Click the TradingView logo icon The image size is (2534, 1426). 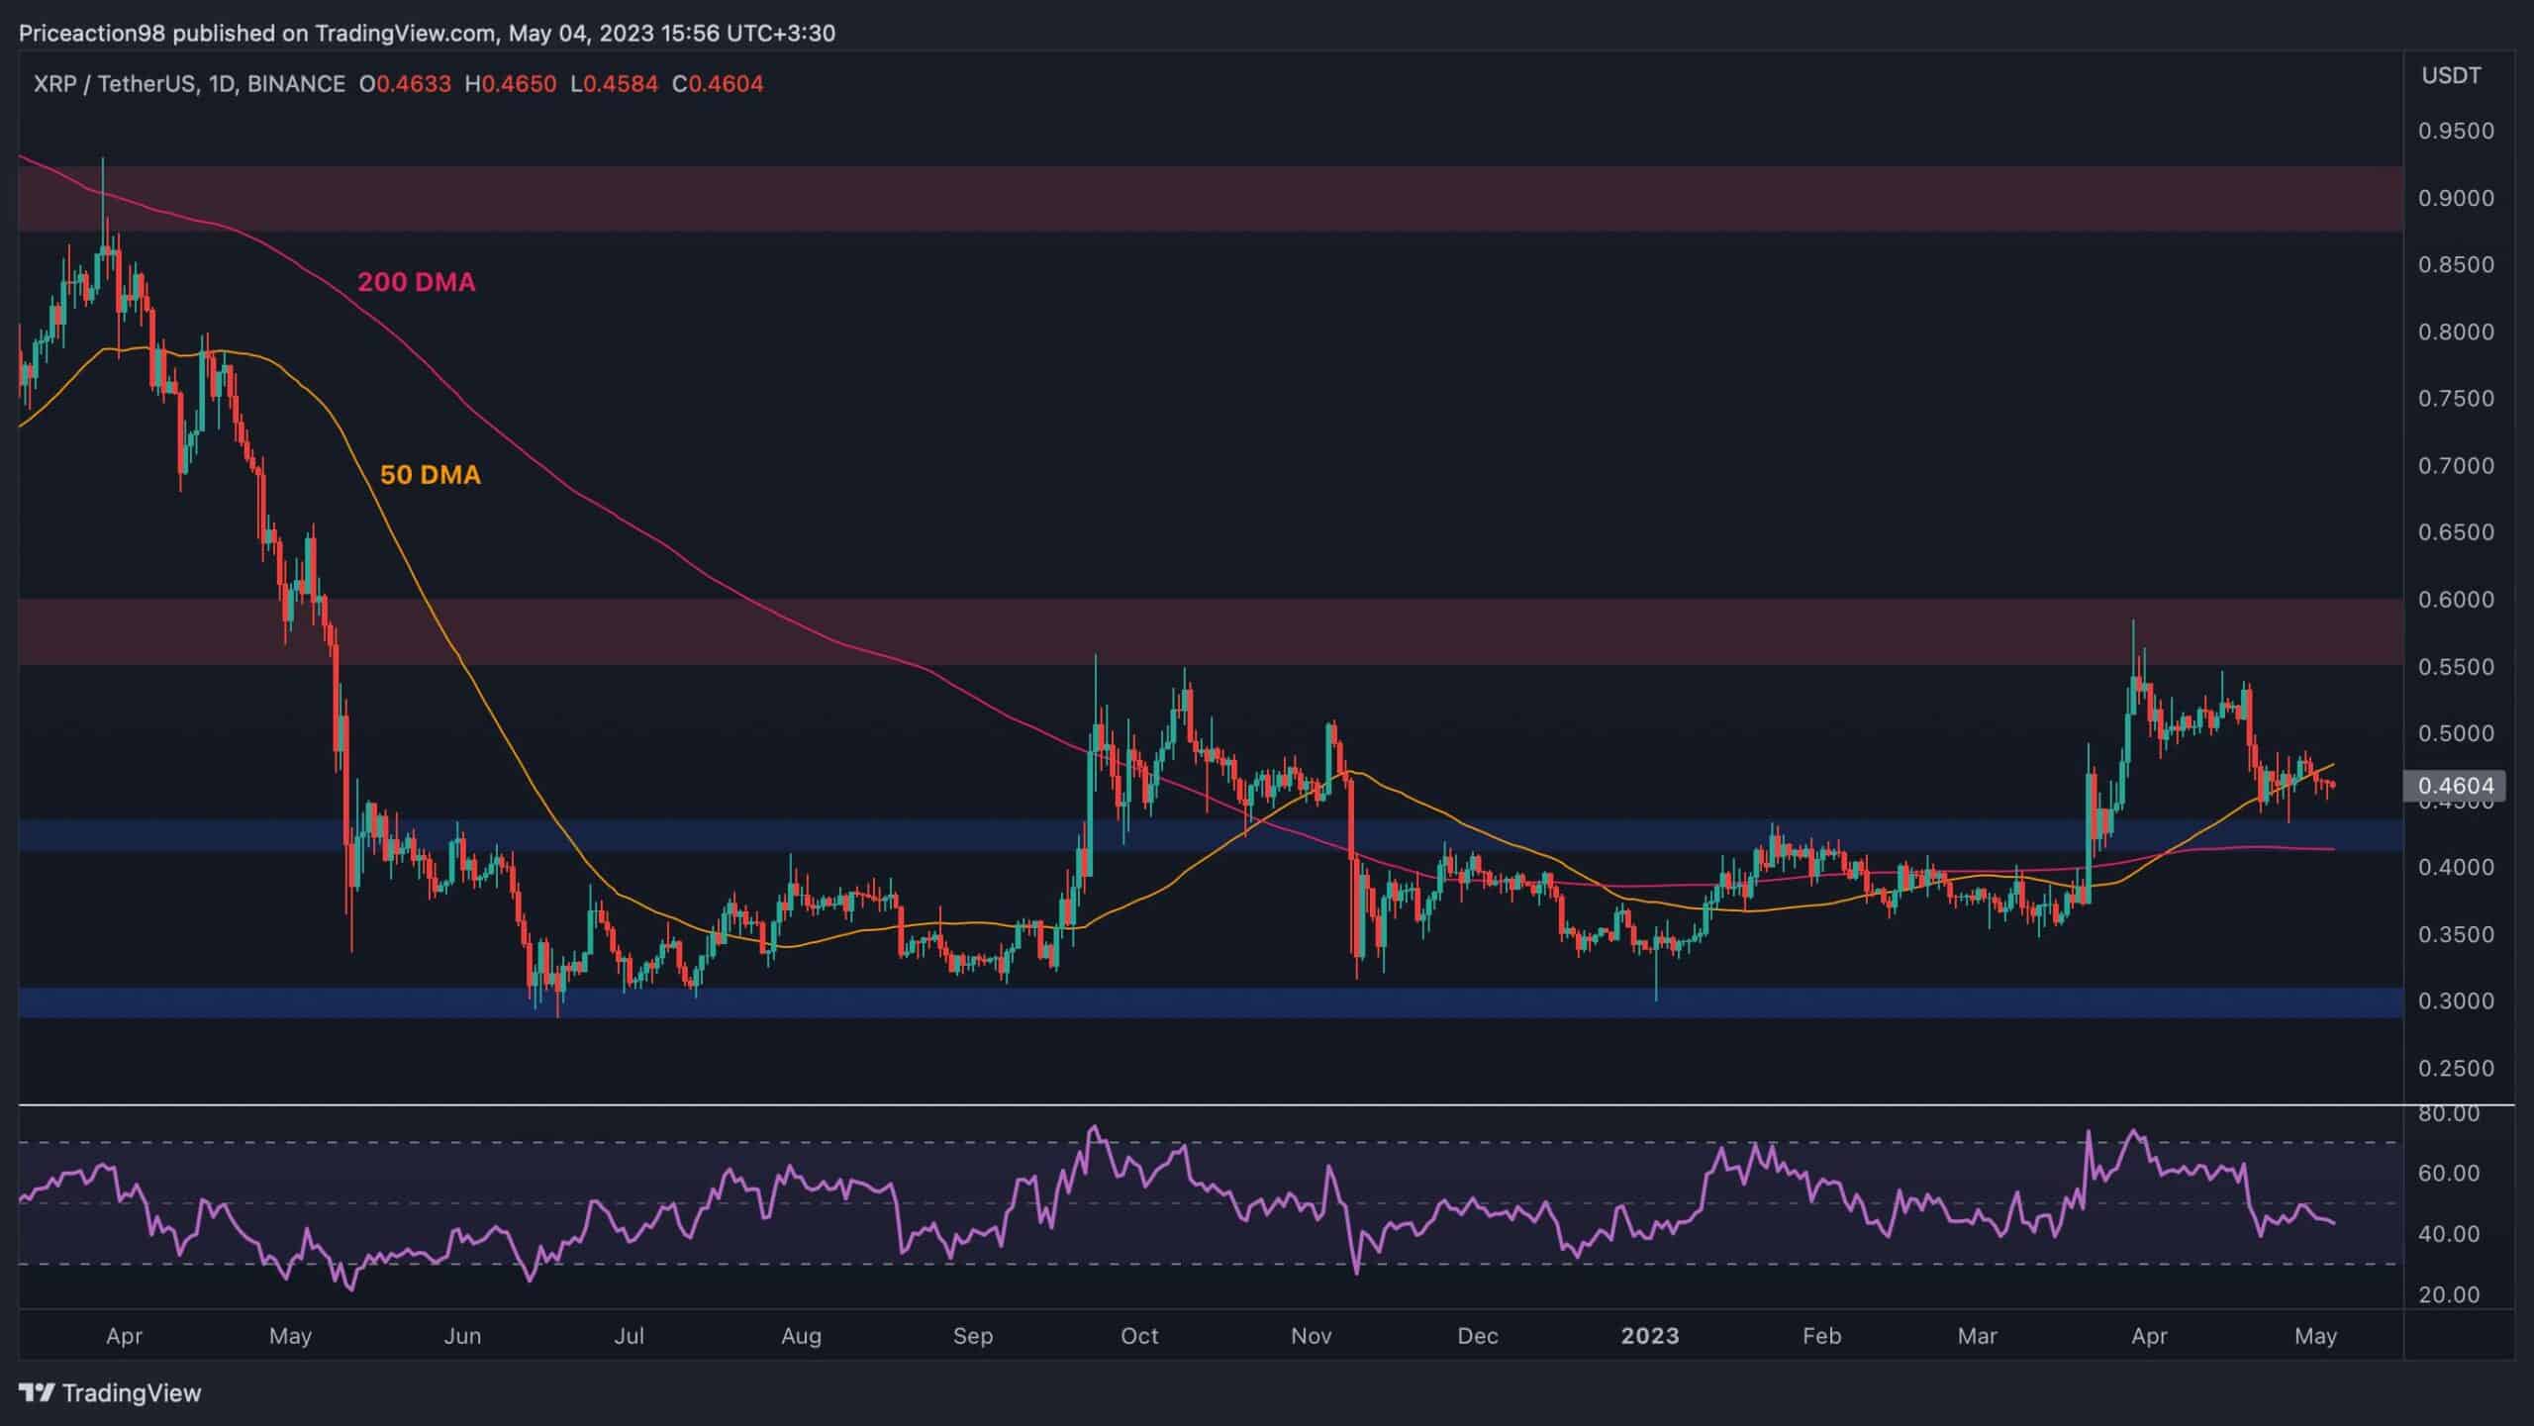coord(37,1393)
